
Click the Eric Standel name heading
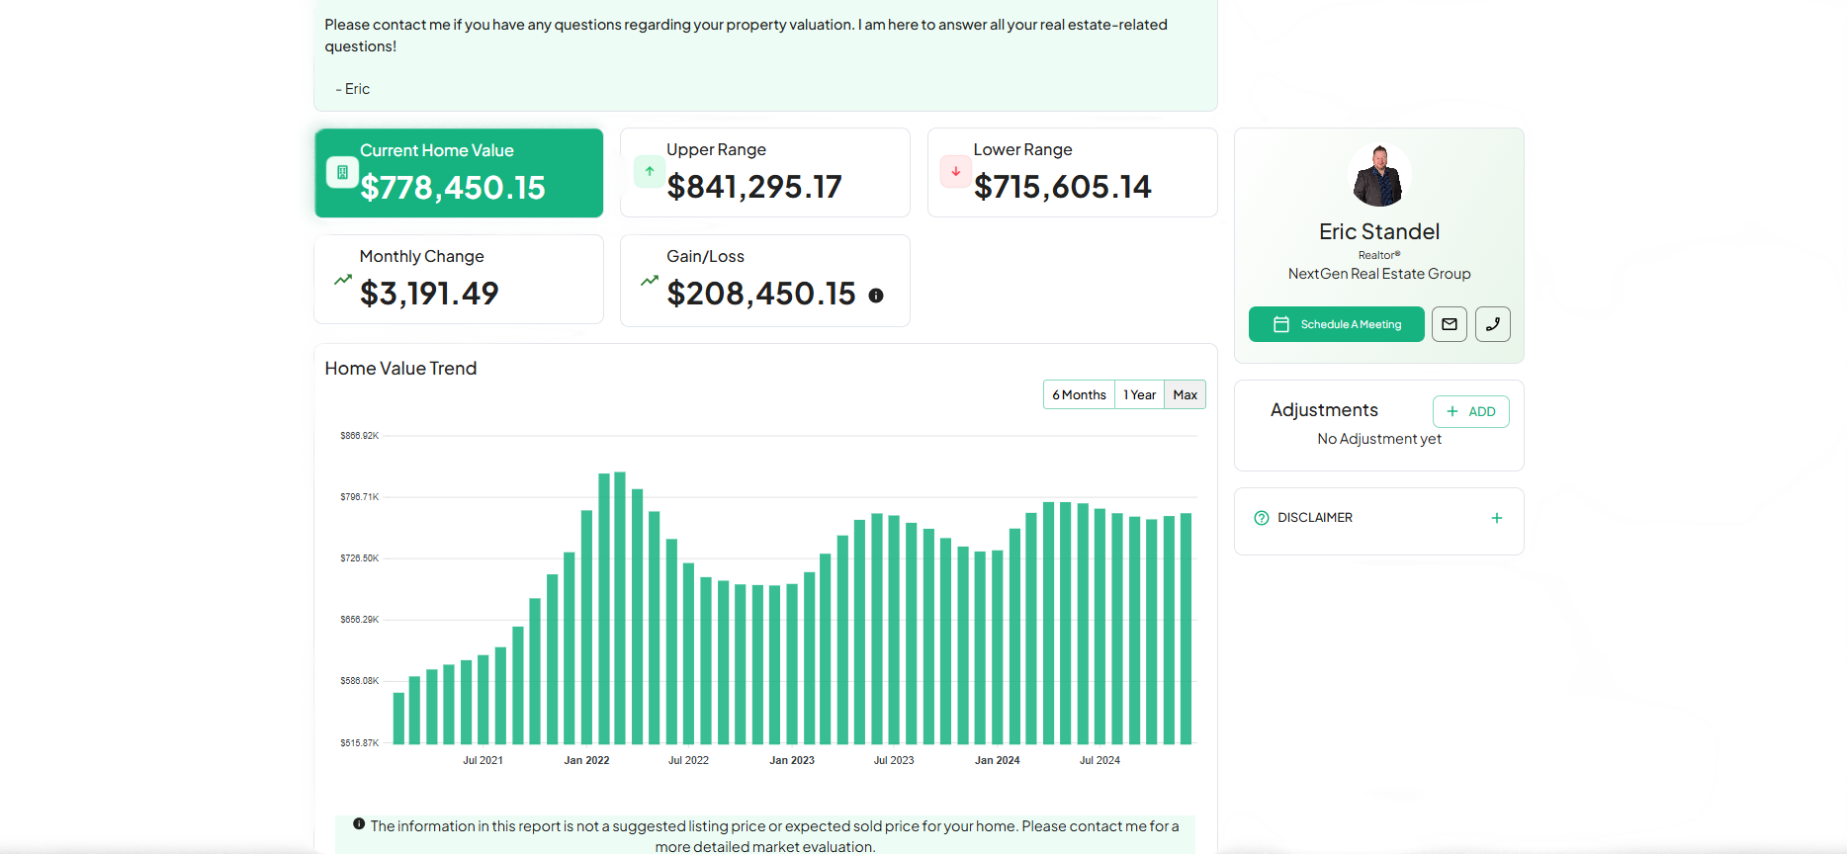click(1379, 231)
